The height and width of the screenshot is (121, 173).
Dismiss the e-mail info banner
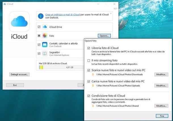(111, 13)
